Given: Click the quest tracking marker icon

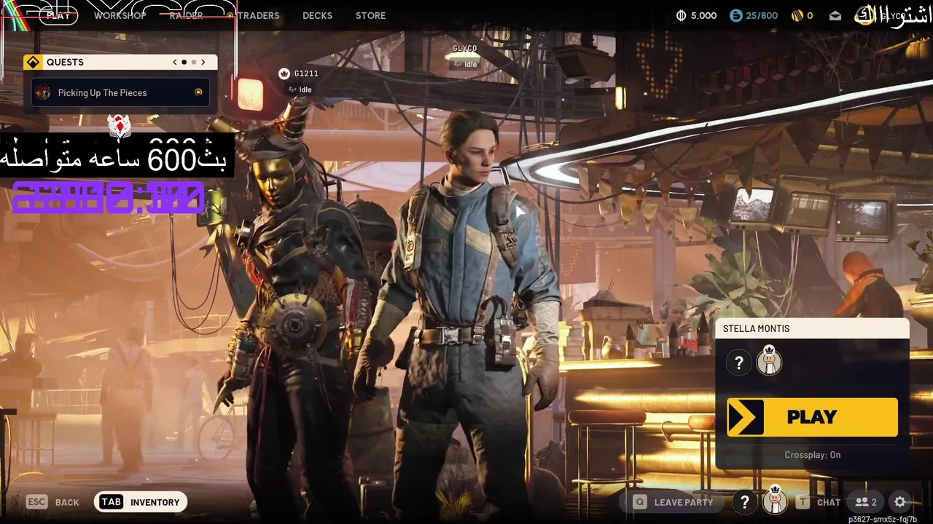Looking at the screenshot, I should coord(198,92).
